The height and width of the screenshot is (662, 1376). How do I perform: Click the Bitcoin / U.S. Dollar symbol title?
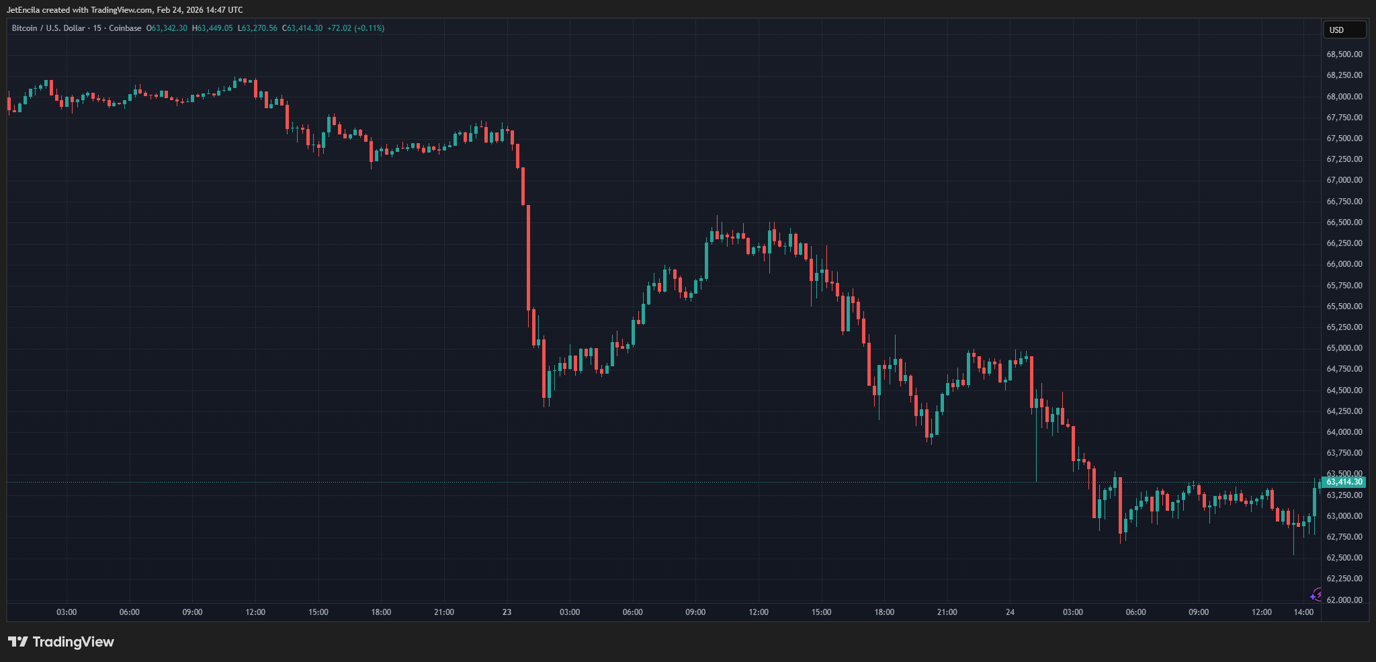(x=48, y=28)
